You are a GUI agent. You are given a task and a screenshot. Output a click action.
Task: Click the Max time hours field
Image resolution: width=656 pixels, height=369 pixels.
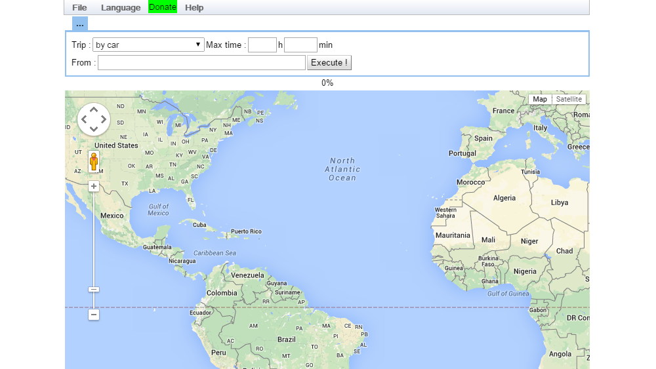pos(262,45)
